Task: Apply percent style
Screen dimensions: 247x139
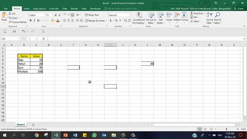Action: tap(116, 20)
